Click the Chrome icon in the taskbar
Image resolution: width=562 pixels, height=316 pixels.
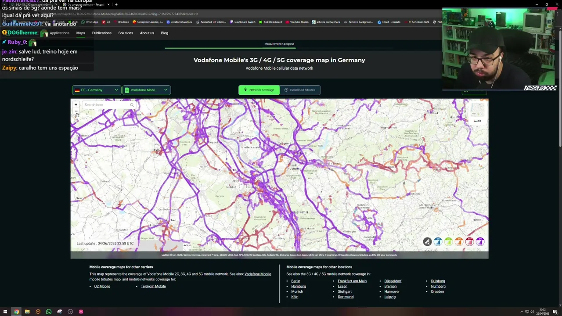[16, 312]
